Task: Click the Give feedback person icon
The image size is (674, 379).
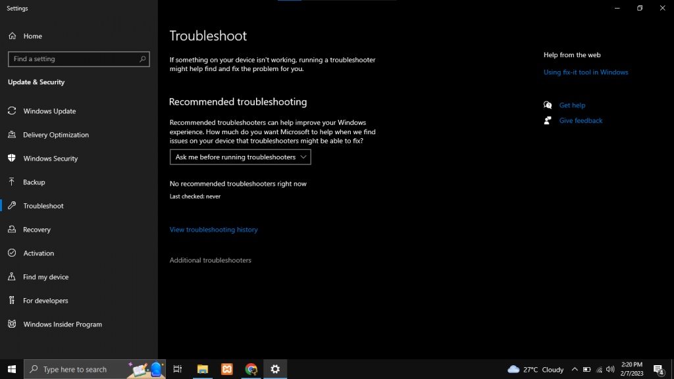Action: click(548, 120)
